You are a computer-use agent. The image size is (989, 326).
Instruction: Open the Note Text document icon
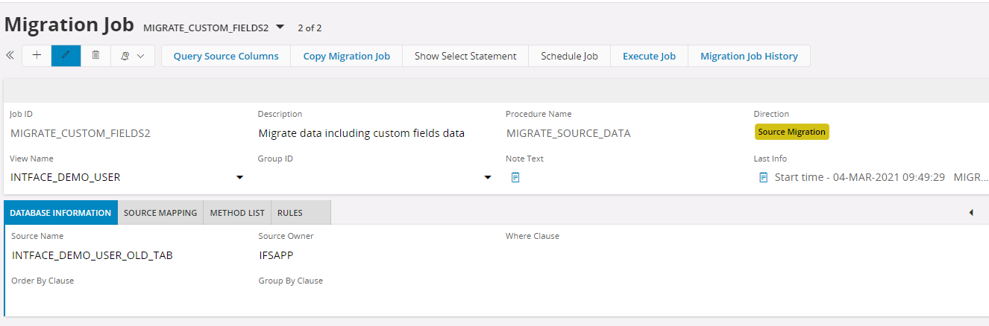click(x=515, y=177)
